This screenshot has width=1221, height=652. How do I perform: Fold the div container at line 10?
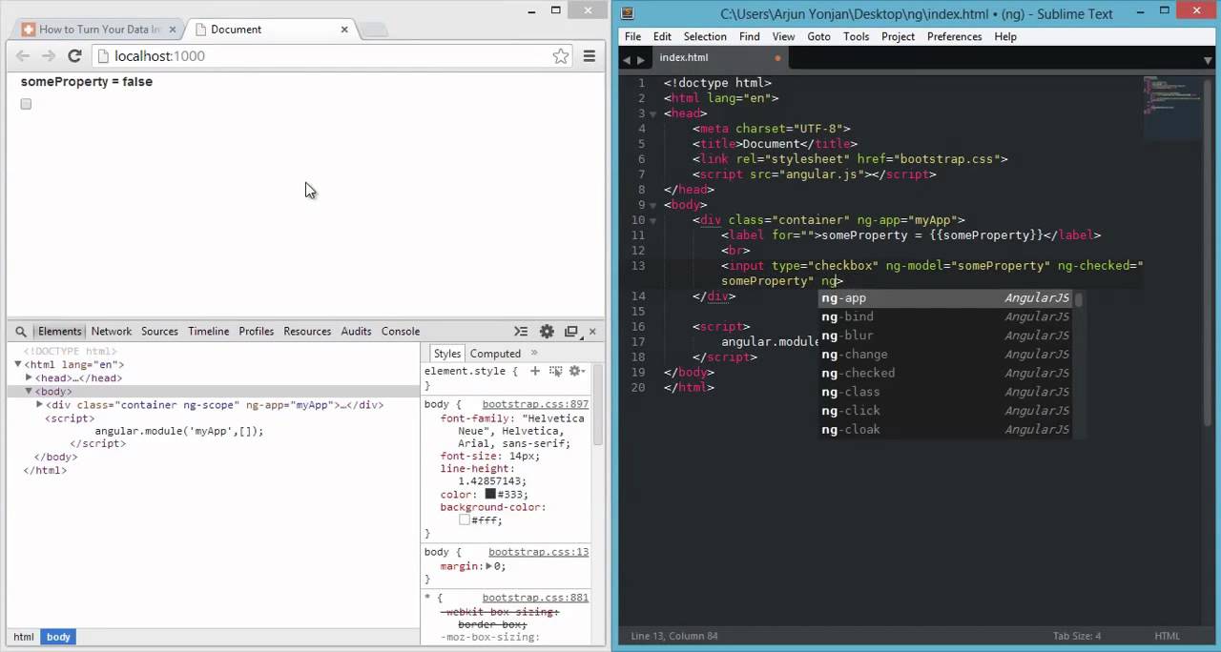pyautogui.click(x=653, y=220)
